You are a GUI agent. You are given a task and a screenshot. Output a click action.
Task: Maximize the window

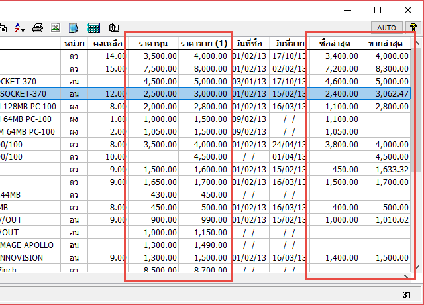(378, 10)
